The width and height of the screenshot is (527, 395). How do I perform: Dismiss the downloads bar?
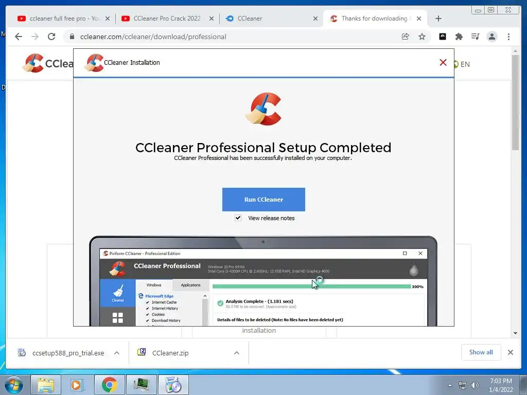(x=510, y=352)
